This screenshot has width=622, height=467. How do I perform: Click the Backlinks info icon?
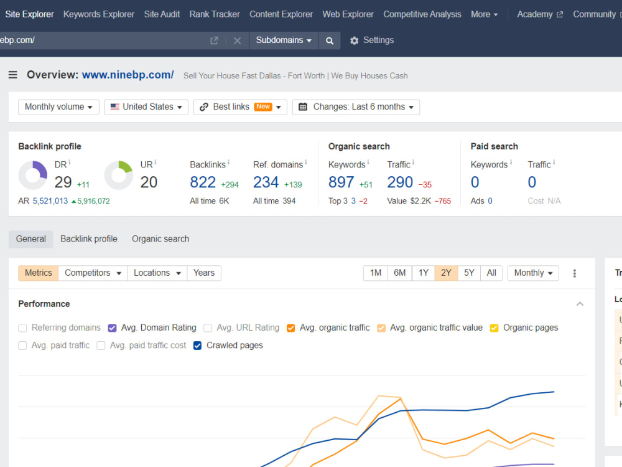click(x=228, y=162)
